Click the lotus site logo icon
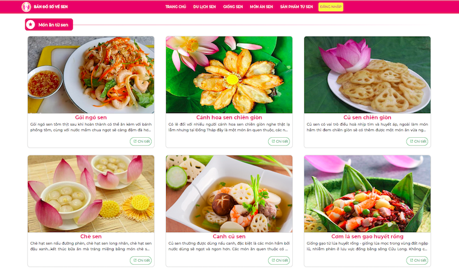The image size is (459, 272). [26, 7]
